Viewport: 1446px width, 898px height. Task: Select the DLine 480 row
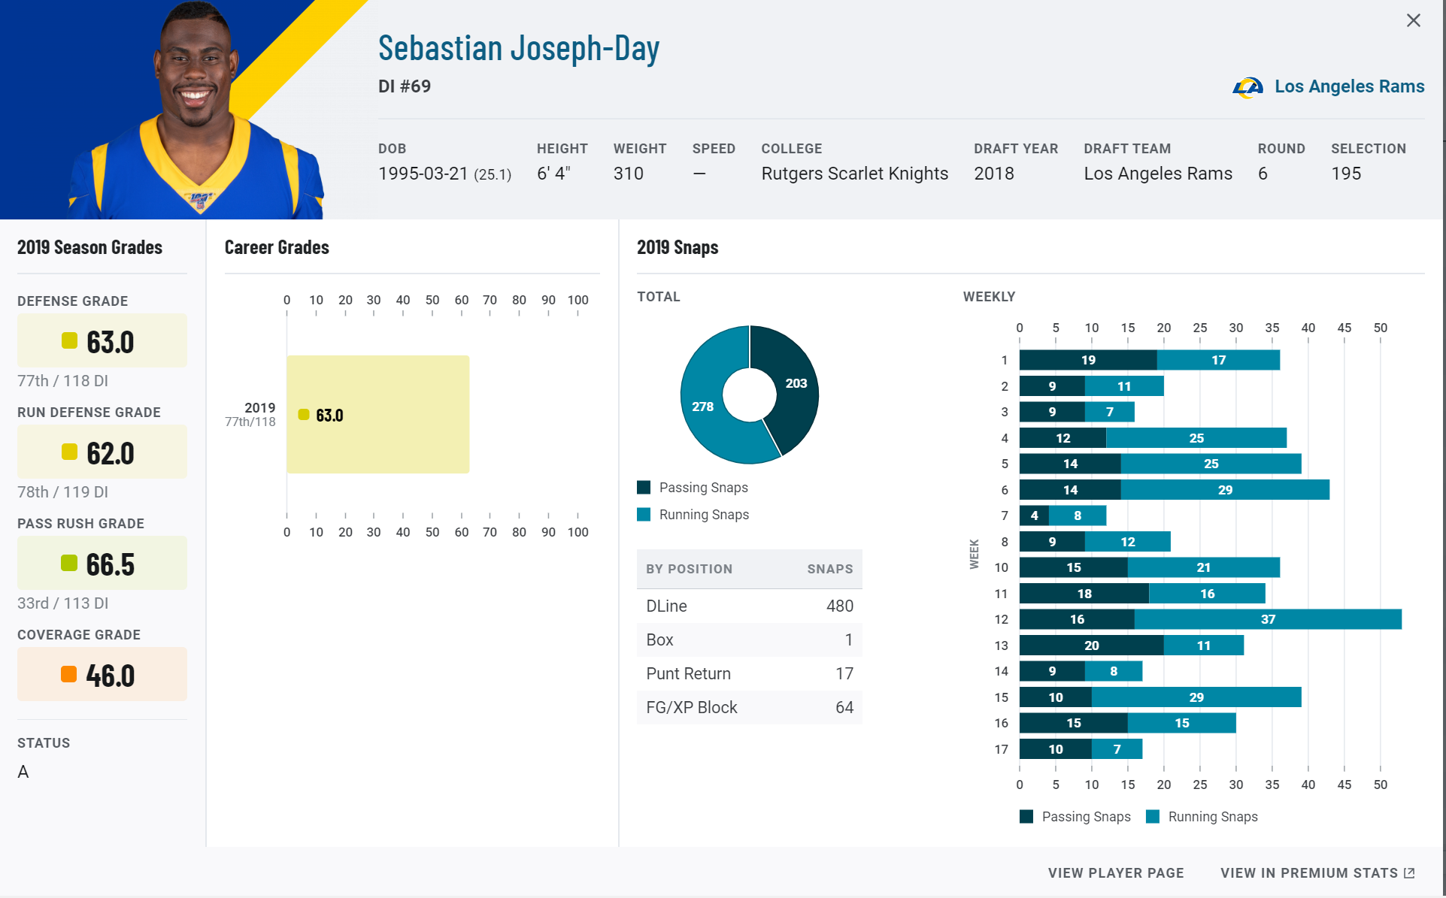pyautogui.click(x=750, y=606)
